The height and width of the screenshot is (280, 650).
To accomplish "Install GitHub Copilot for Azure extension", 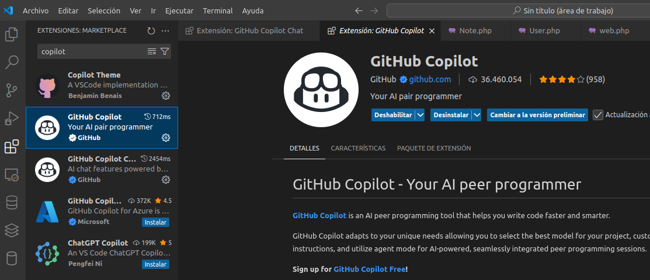I will tap(155, 222).
